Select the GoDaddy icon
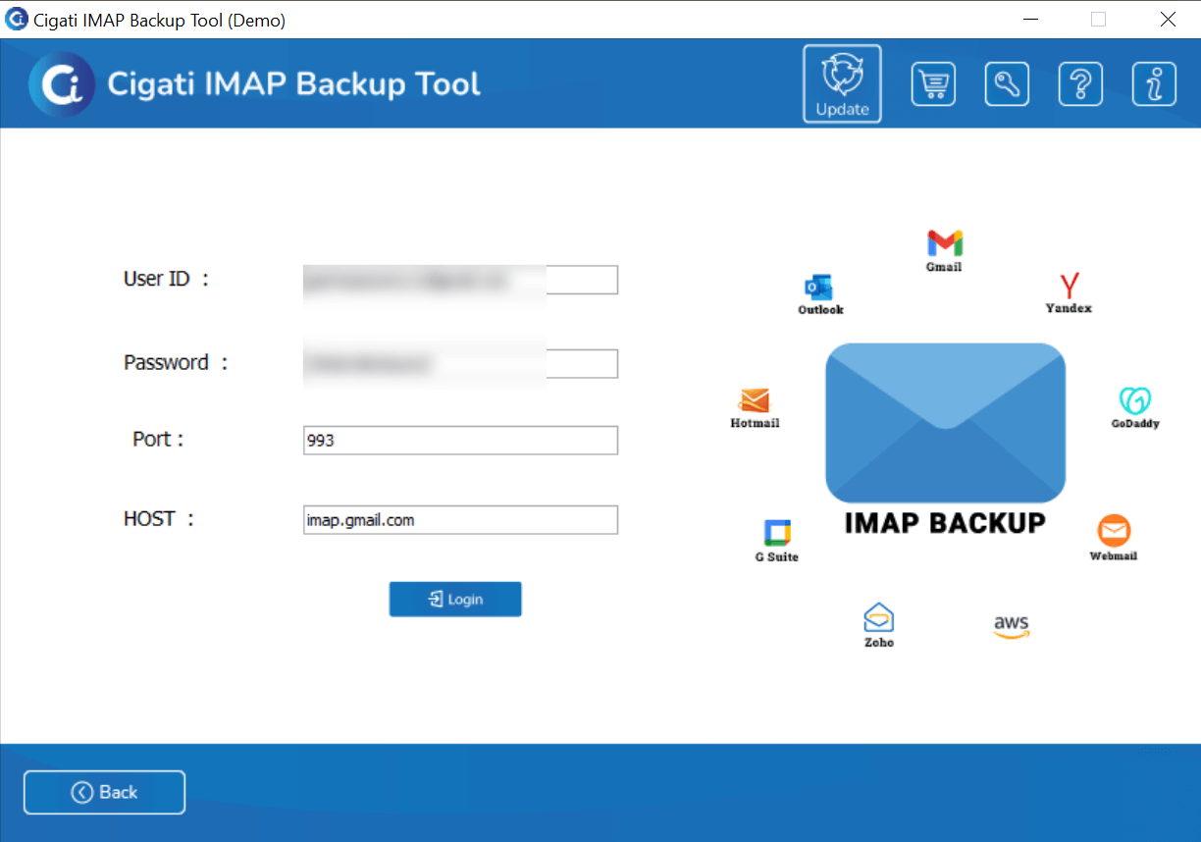Screen dimensions: 1201x842 1135,408
